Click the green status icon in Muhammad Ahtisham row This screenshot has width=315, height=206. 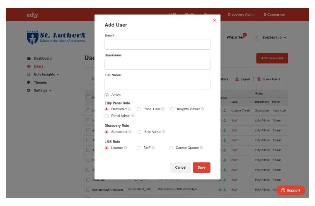pos(220,190)
